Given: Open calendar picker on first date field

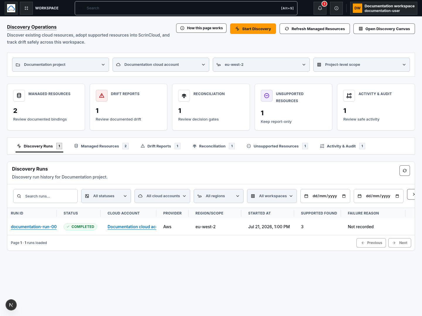Looking at the screenshot, I should (x=344, y=196).
